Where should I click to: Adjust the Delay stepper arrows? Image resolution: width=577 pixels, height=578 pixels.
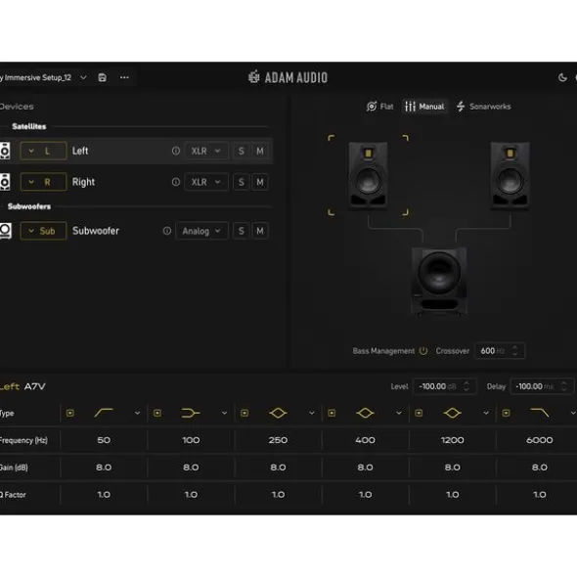pyautogui.click(x=563, y=386)
